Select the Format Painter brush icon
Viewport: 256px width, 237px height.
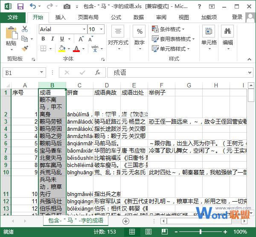(25, 48)
